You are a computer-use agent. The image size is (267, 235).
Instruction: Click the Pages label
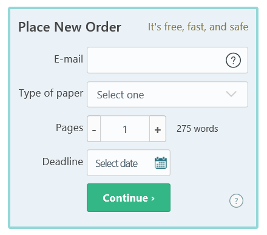click(69, 128)
